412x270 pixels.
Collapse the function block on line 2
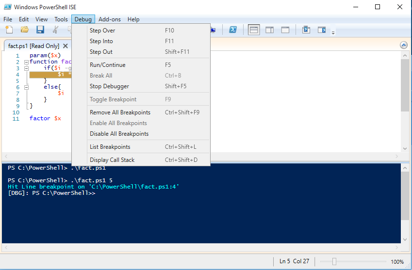pos(26,62)
